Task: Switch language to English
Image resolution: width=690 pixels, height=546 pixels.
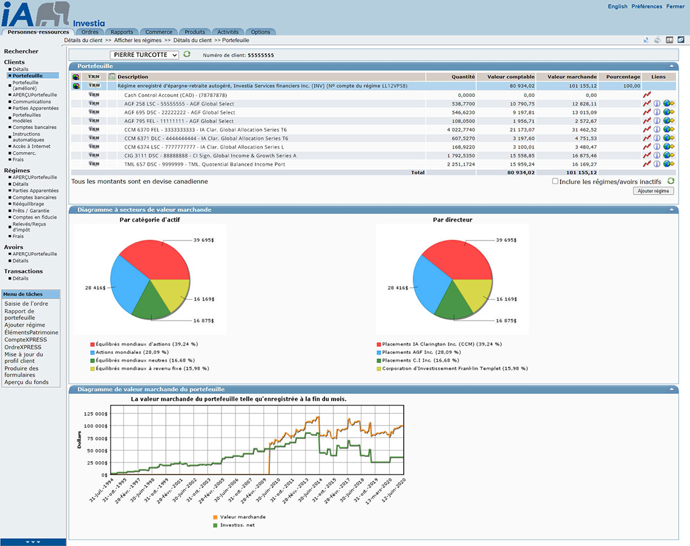Action: tap(617, 6)
